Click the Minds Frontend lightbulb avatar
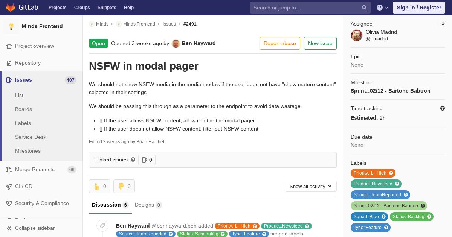452x237 pixels. point(11,26)
